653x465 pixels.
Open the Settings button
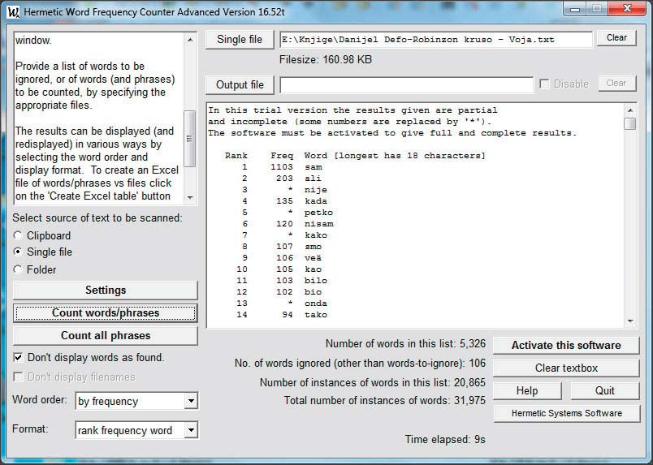tap(106, 291)
